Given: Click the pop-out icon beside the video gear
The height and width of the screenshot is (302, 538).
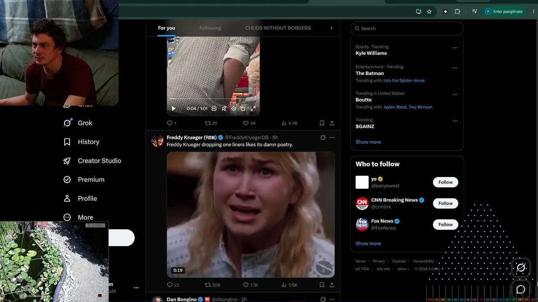Looking at the screenshot, I should click(x=243, y=108).
